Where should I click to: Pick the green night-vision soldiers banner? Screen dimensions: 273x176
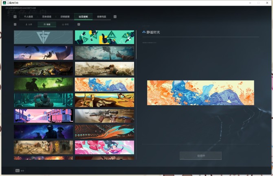tap(43, 84)
